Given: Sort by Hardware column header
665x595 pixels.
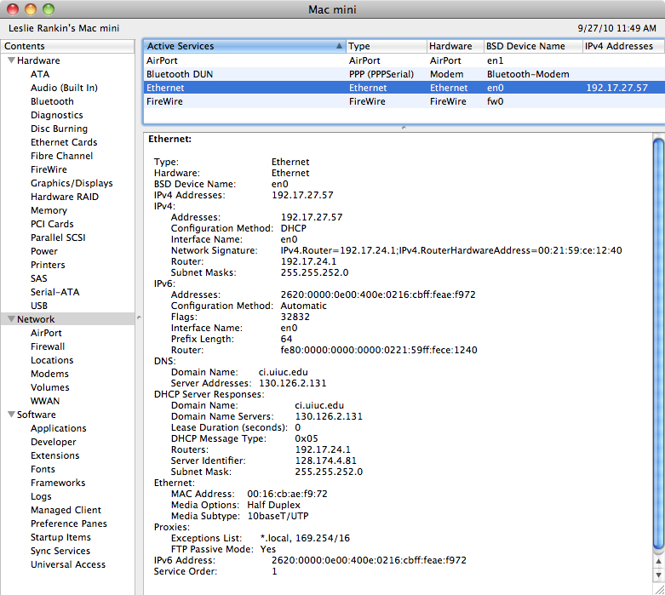Looking at the screenshot, I should [455, 46].
